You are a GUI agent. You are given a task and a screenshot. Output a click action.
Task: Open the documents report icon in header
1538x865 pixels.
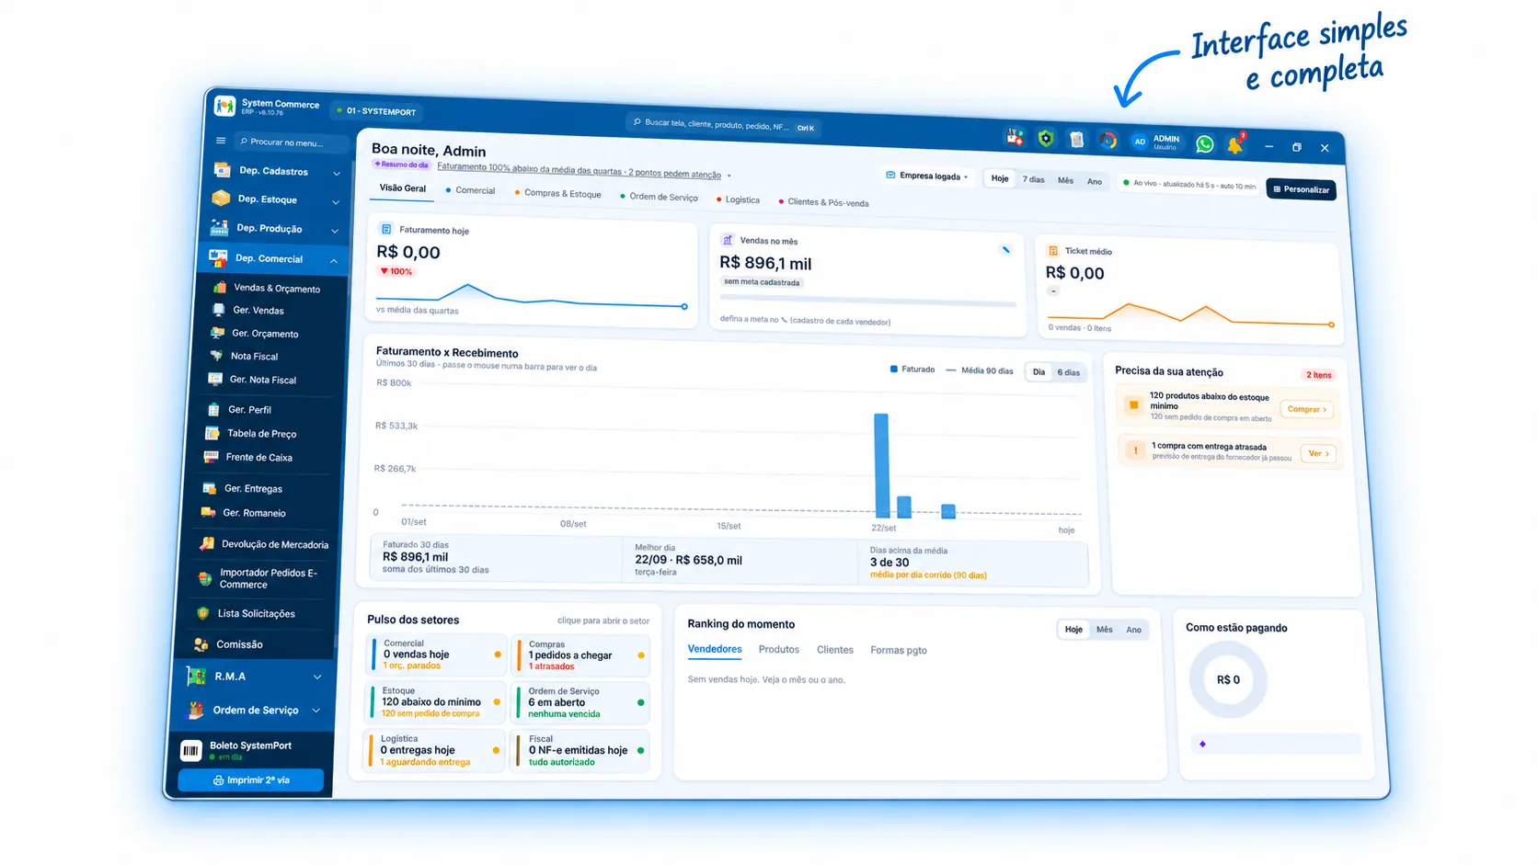click(x=1076, y=140)
